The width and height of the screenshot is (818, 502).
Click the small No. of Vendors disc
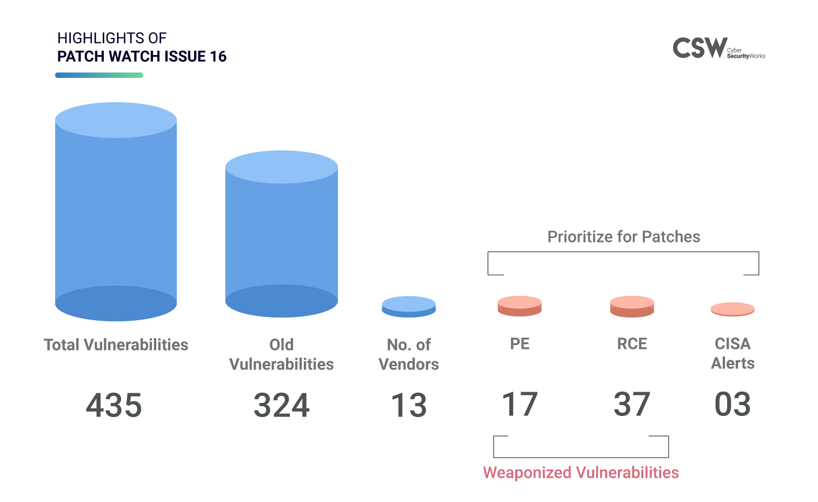click(x=409, y=306)
